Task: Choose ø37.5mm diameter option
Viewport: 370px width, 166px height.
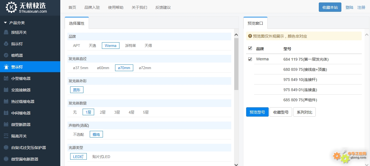Action: (81, 68)
